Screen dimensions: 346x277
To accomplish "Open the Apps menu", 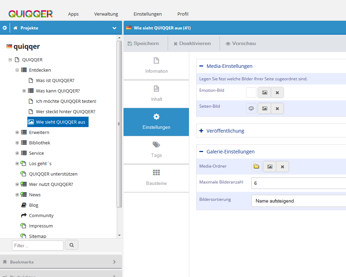I will click(73, 14).
